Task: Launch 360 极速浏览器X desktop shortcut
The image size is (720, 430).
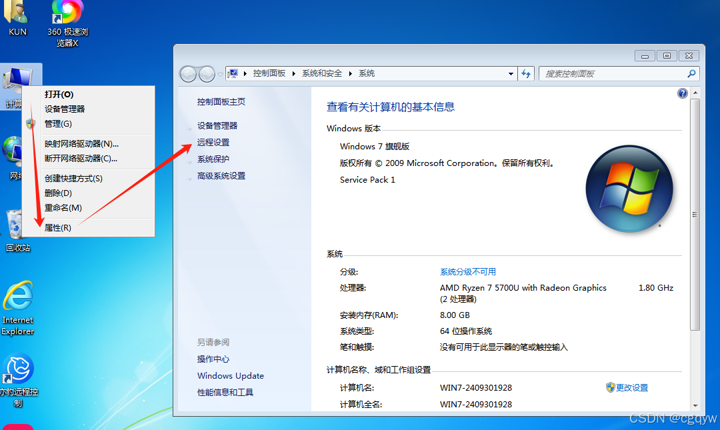Action: [67, 23]
